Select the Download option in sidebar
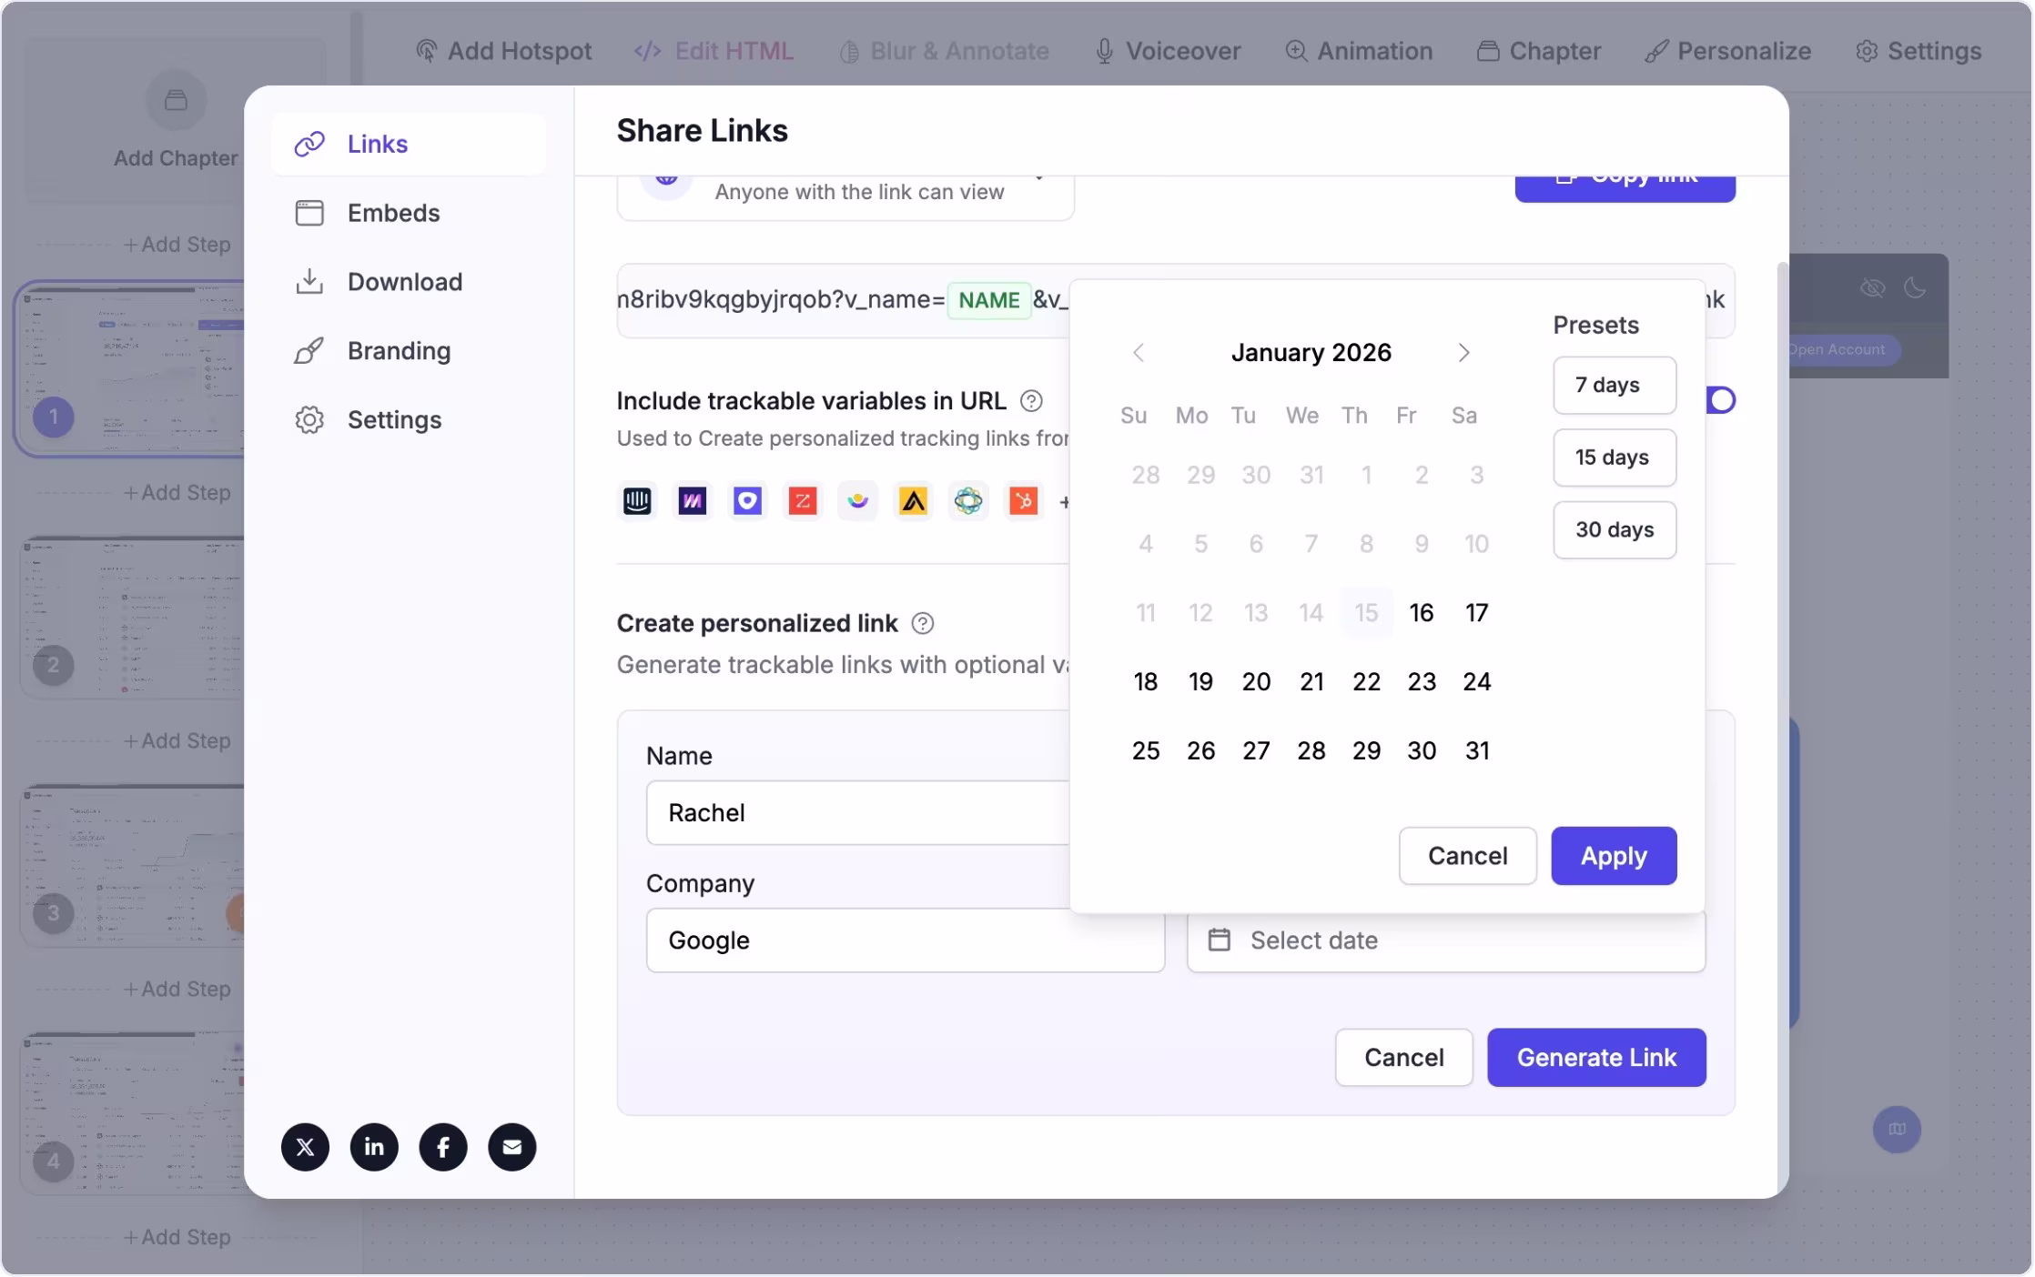The width and height of the screenshot is (2035, 1277). point(404,282)
